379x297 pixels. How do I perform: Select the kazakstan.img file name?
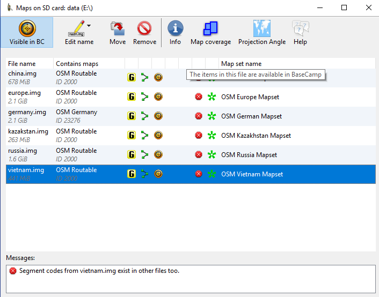[x=28, y=131]
